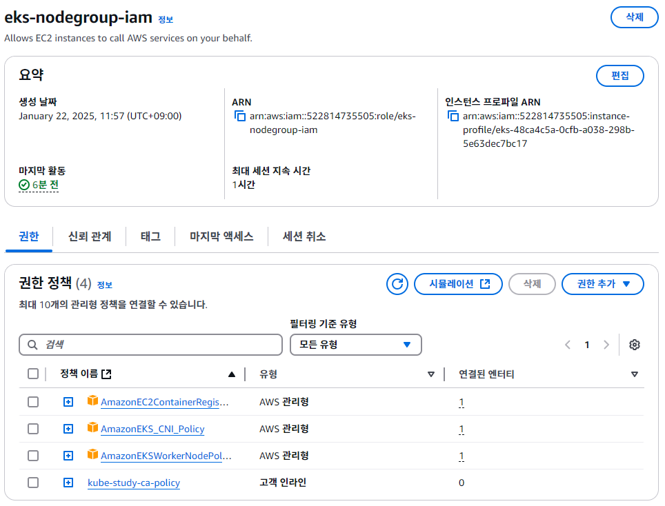Expand the AmazonEKS_CNI_Policy row details
Image resolution: width=665 pixels, height=506 pixels.
[68, 429]
